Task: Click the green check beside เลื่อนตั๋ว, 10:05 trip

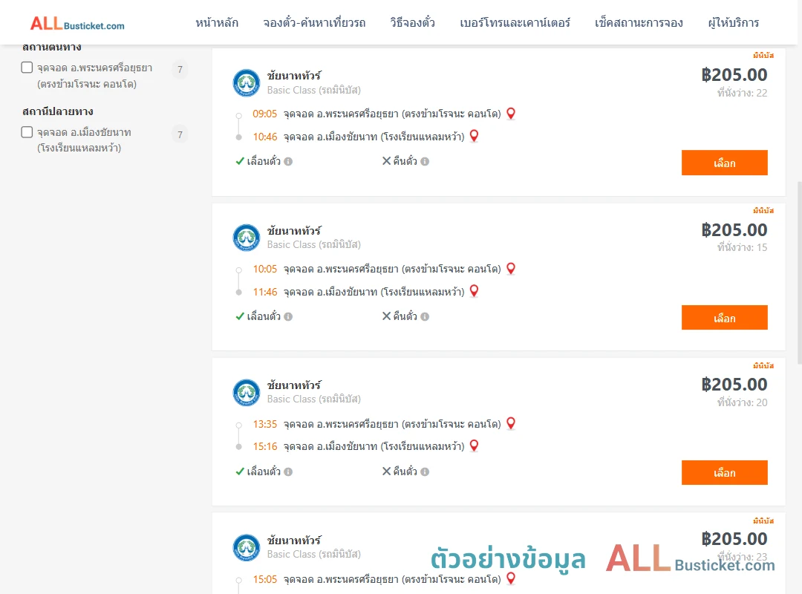Action: tap(240, 316)
